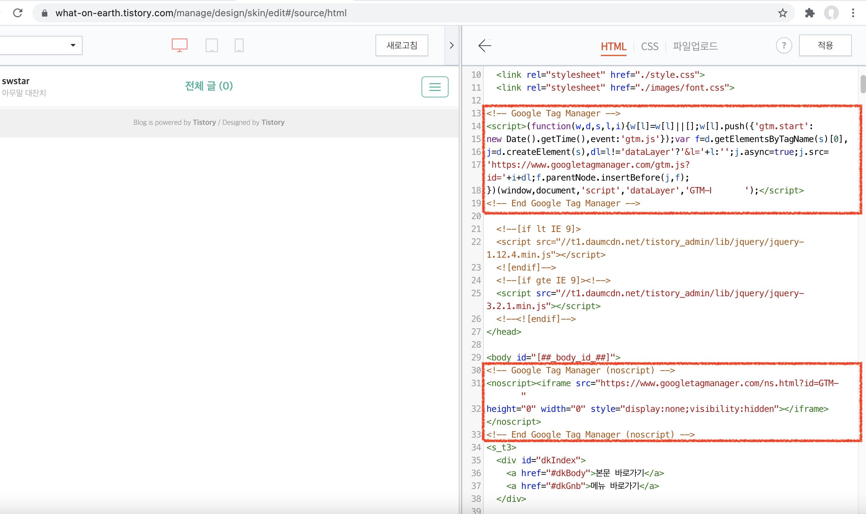Switch to mobile preview mode icon
This screenshot has width=866, height=514.
(239, 45)
